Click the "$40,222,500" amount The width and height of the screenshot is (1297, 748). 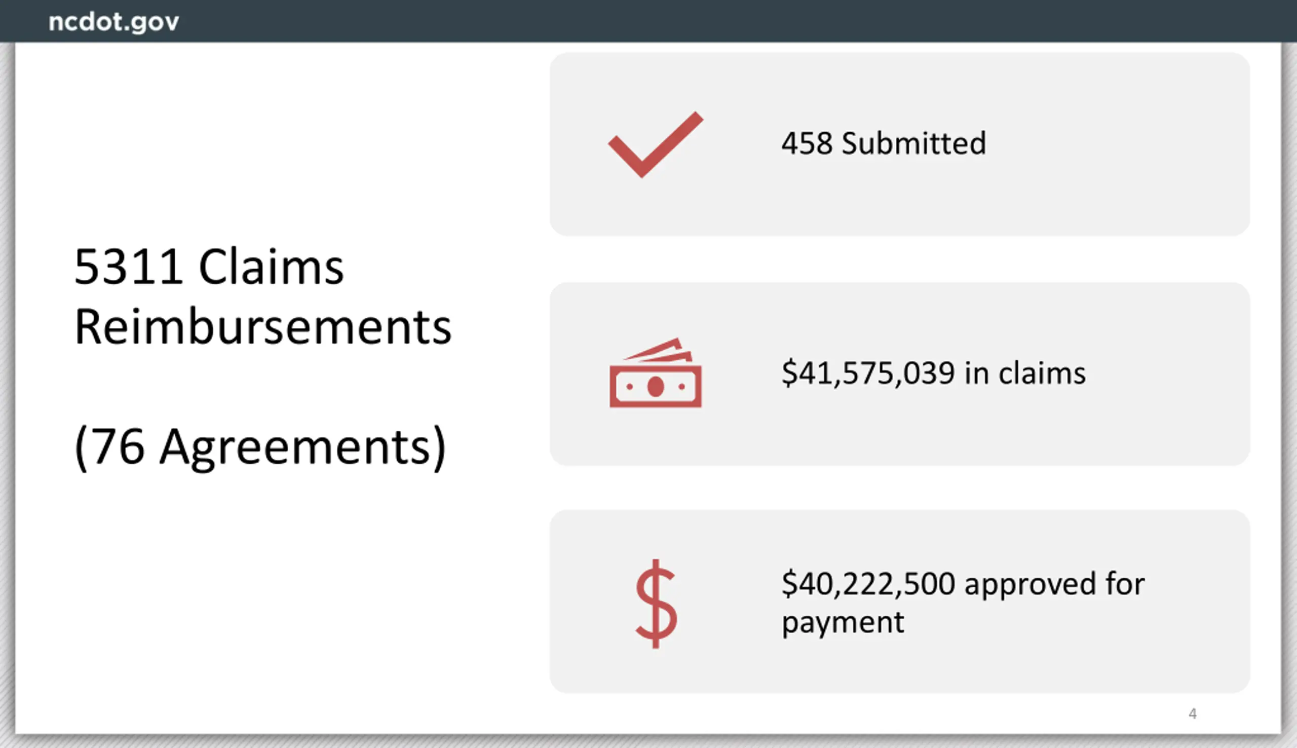[x=868, y=585]
